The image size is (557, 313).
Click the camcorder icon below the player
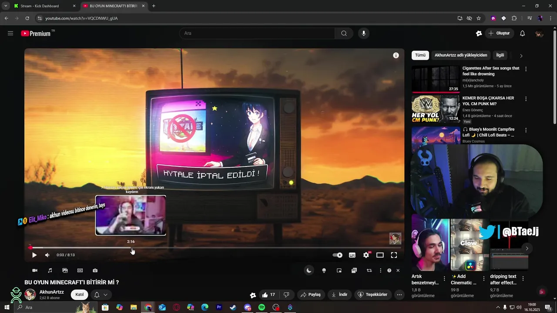click(x=35, y=270)
